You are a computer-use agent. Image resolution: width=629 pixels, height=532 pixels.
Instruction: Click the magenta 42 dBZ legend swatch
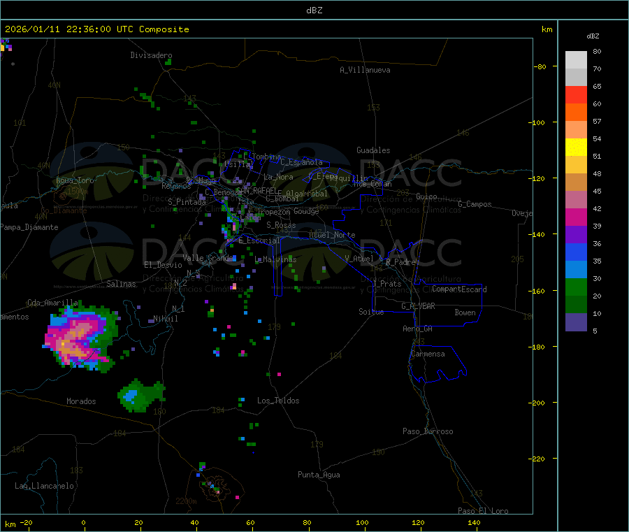[576, 217]
